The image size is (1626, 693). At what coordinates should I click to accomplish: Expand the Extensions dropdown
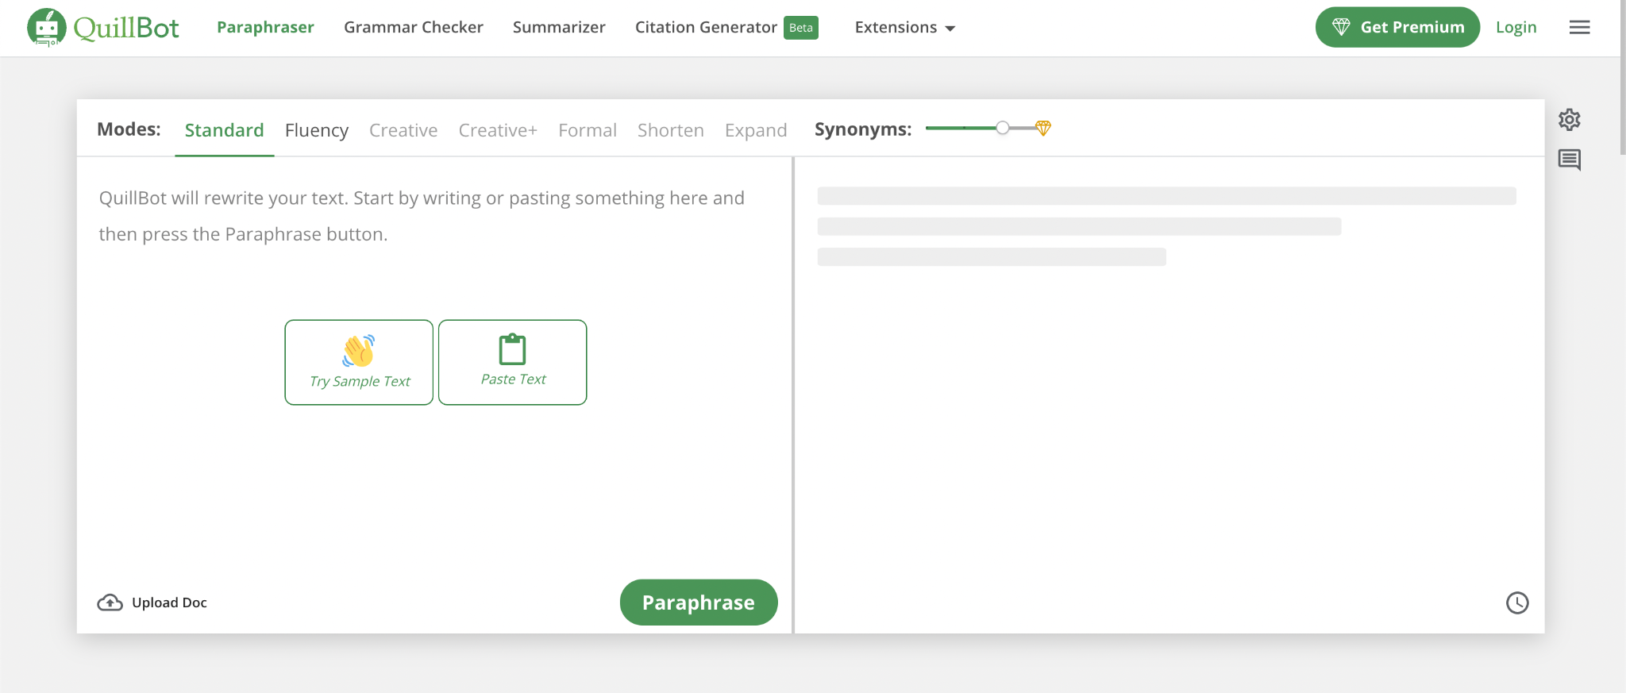904,28
